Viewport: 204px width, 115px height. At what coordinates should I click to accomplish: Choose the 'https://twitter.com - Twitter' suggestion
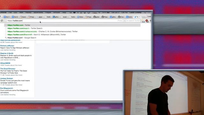click(72, 25)
